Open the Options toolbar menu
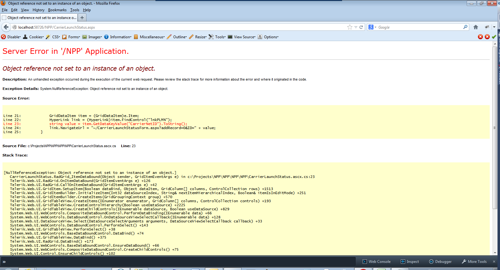Viewport: 500px width, 270px height. (268, 37)
